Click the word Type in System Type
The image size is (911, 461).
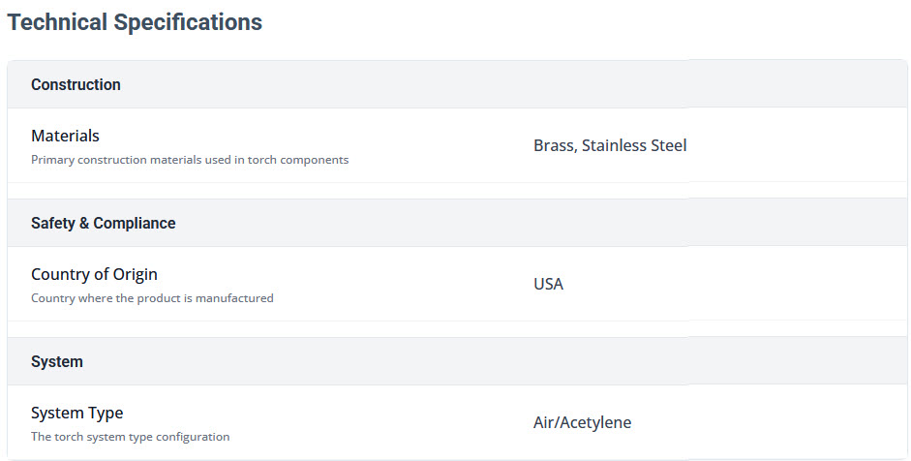pos(106,414)
